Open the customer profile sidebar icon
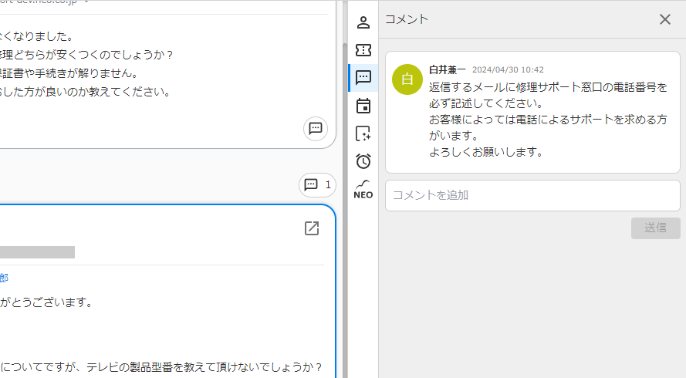Screen dimensions: 686x378 363,22
